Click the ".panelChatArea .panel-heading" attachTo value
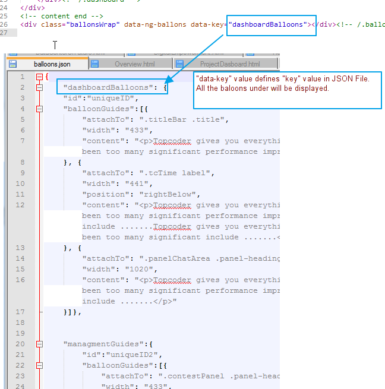Viewport: 385px width, 389px height. (x=209, y=258)
